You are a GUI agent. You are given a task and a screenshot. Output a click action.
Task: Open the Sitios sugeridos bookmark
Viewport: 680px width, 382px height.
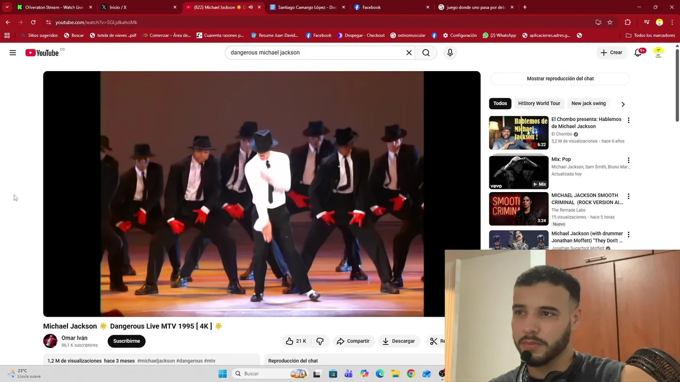click(39, 36)
